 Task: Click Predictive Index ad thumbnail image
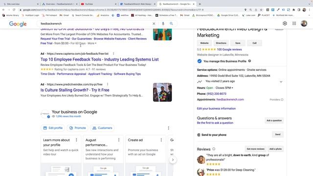pyautogui.click(x=162, y=92)
